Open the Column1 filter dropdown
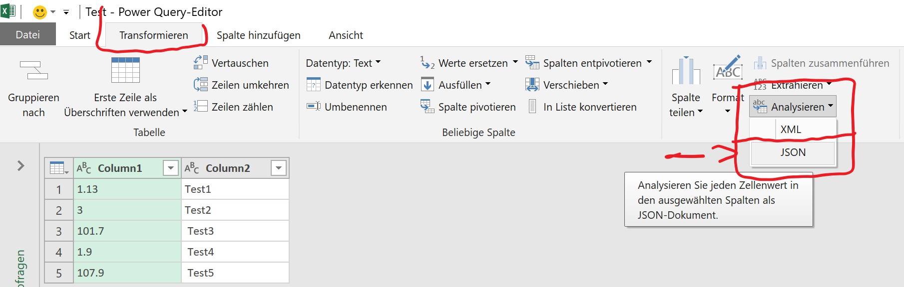904x287 pixels. 171,168
